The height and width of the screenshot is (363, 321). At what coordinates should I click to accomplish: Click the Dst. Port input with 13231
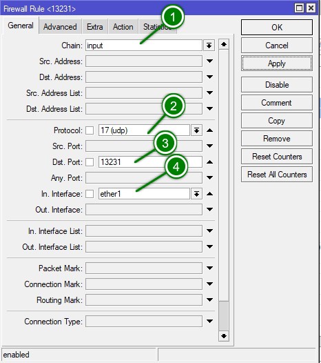150,162
